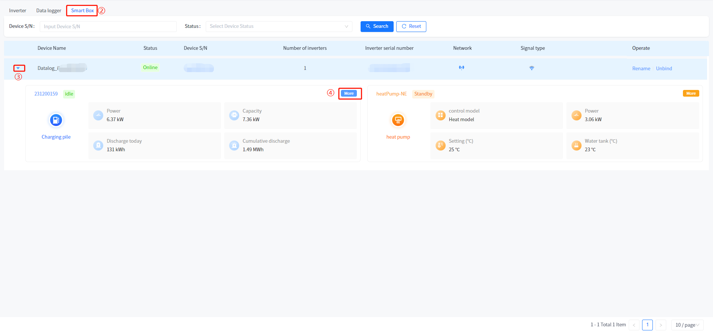Click the Cumulative discharge icon
The width and height of the screenshot is (713, 333).
pos(234,145)
